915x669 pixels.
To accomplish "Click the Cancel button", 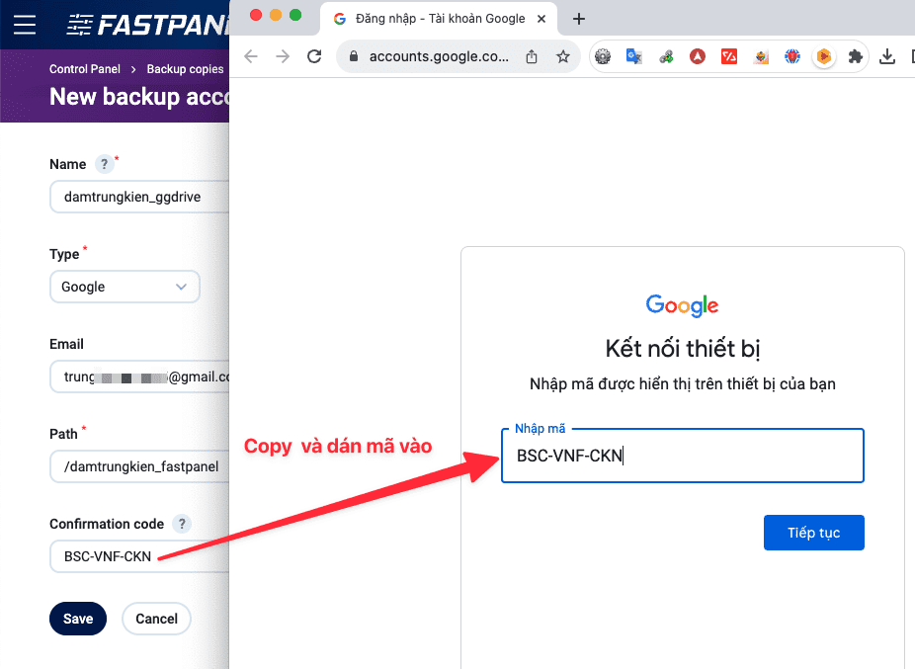I will click(x=156, y=619).
